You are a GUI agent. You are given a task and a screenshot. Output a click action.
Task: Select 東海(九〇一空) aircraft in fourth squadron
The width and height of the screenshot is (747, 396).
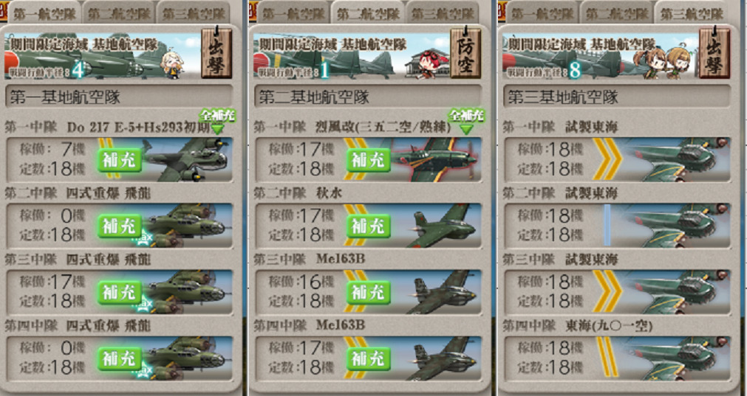pos(677,358)
